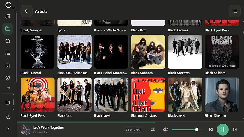Click the Bizet, Georges artist label

[31, 30]
